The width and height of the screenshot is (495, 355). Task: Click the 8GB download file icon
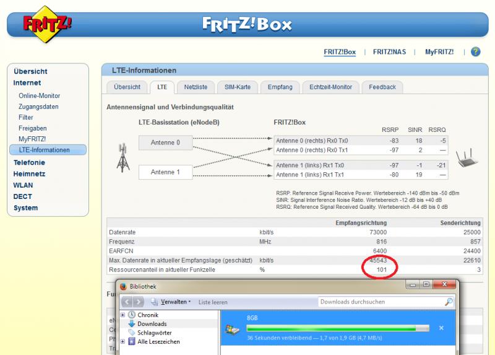click(232, 330)
